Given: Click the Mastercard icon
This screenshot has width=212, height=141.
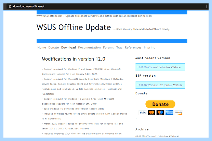Looking at the screenshot, I should (x=151, y=113).
